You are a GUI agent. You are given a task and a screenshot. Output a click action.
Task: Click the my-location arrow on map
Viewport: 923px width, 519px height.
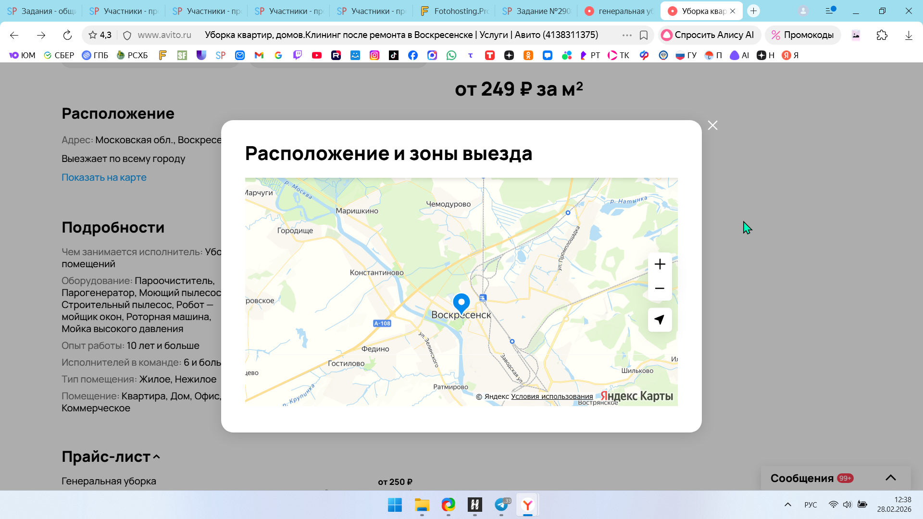[x=660, y=320]
